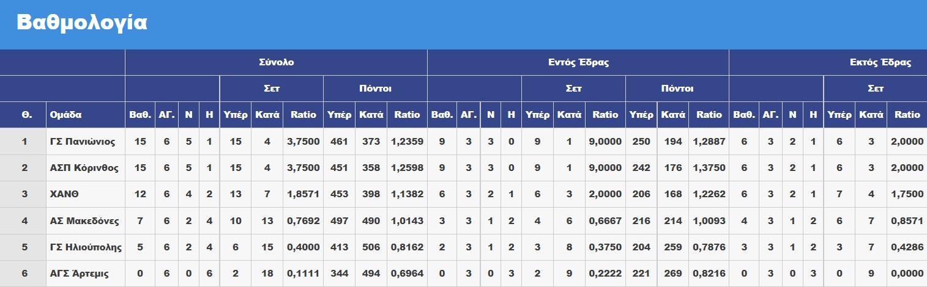This screenshot has width=927, height=287.
Task: Click away set ratio 0,8571
Action: click(x=908, y=221)
